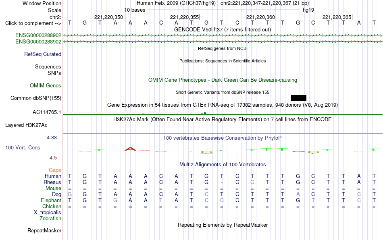
Task: Click the OMIM Gene Phenotypes track title
Action: coord(223,80)
